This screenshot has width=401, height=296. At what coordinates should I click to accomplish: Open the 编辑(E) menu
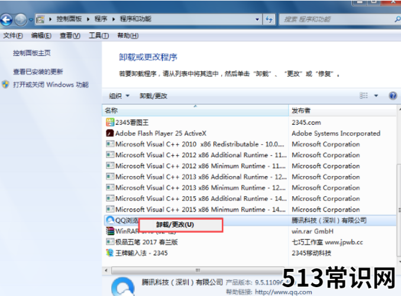point(41,35)
